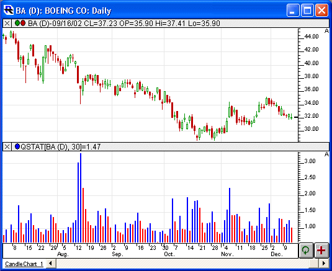Image resolution: width=332 pixels, height=271 pixels.
Task: Click the tallest blue QSTAT bar in mid-August
Action: point(81,198)
